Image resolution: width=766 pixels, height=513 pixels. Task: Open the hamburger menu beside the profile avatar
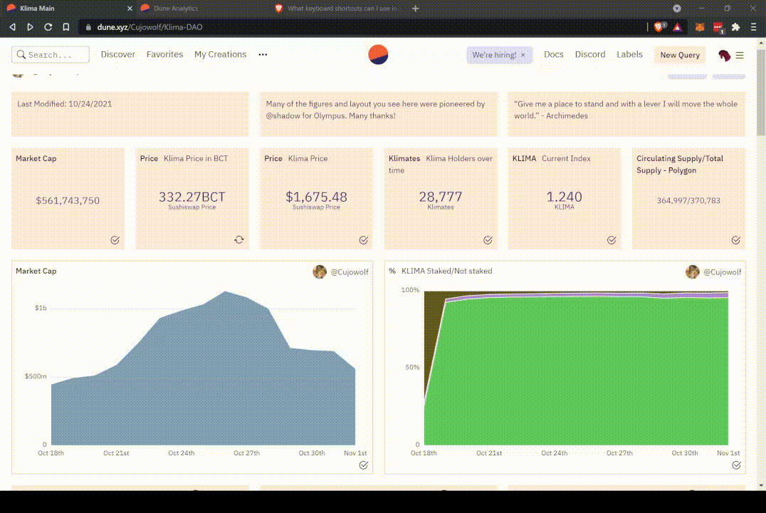[x=740, y=56]
